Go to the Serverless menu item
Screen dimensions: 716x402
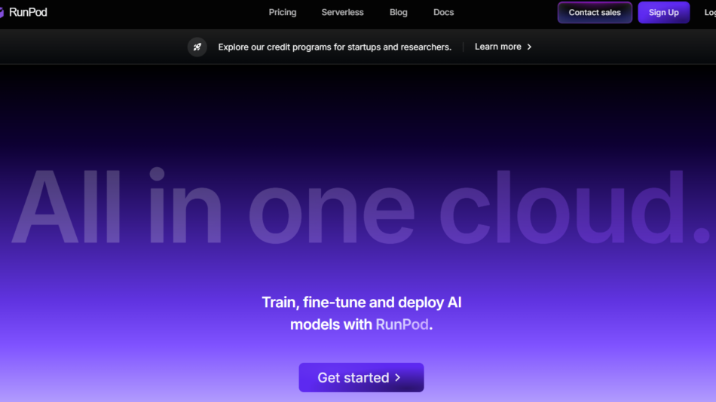(x=342, y=12)
